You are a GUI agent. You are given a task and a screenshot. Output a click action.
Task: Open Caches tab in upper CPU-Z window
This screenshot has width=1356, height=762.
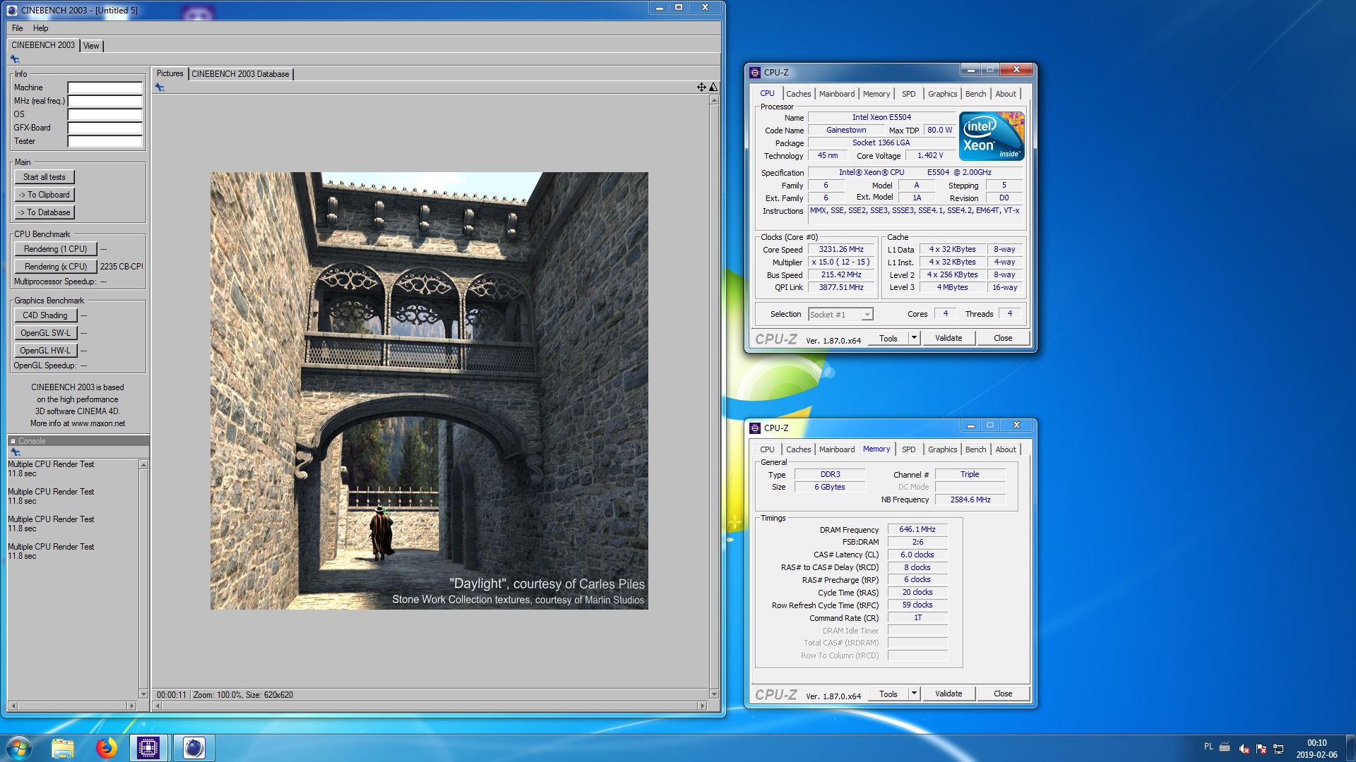[x=798, y=94]
